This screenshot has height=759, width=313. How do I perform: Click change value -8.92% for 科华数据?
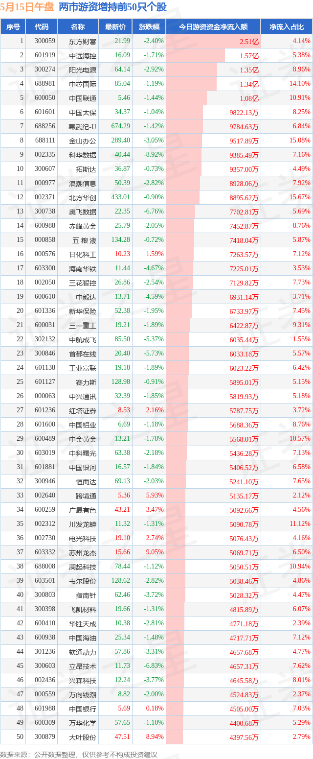(x=154, y=155)
